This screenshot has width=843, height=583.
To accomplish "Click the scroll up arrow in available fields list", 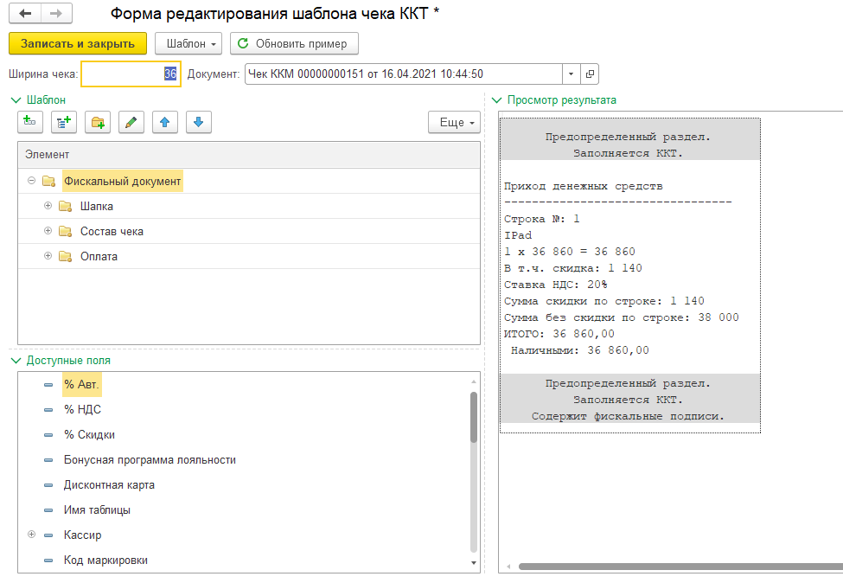I will point(474,381).
